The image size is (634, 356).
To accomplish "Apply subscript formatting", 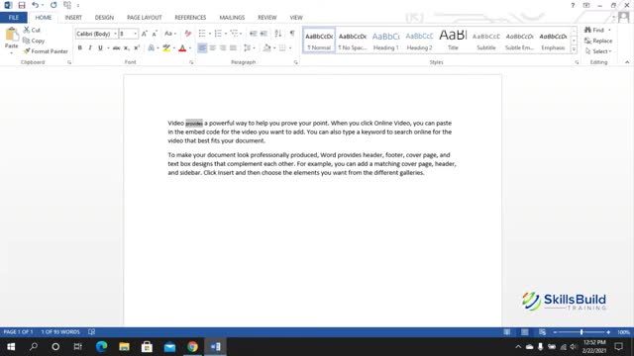I will pos(127,48).
